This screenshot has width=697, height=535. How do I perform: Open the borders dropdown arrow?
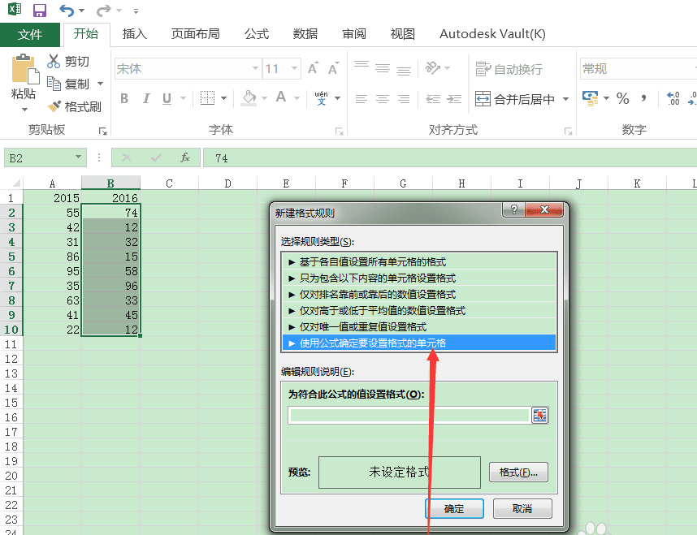[x=223, y=98]
